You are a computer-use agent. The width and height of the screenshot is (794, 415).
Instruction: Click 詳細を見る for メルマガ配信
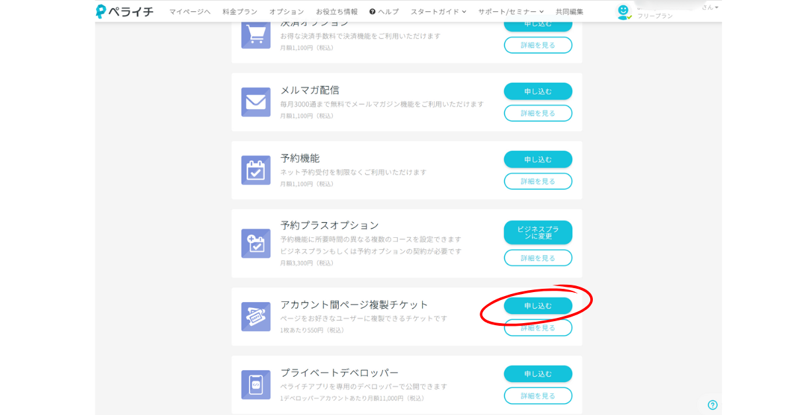[x=538, y=113]
